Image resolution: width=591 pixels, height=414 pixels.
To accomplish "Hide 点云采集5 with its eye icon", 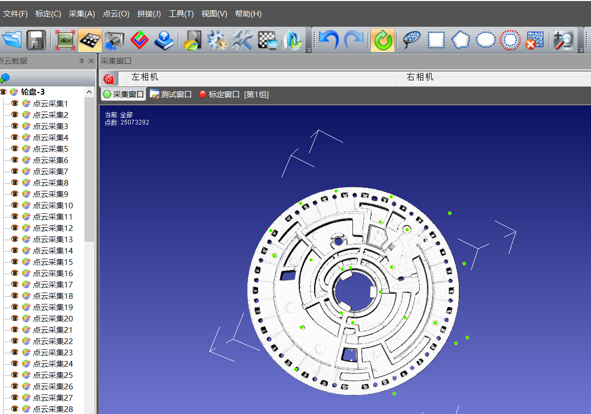I will tap(15, 149).
